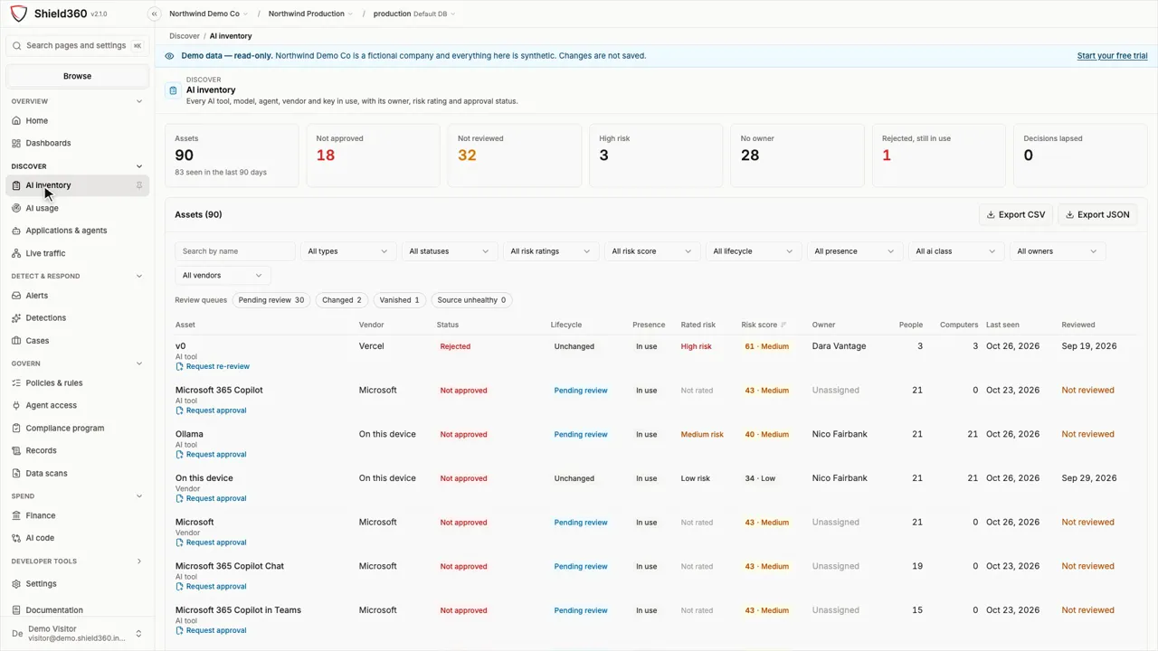Click the Compliance program icon

click(x=16, y=429)
